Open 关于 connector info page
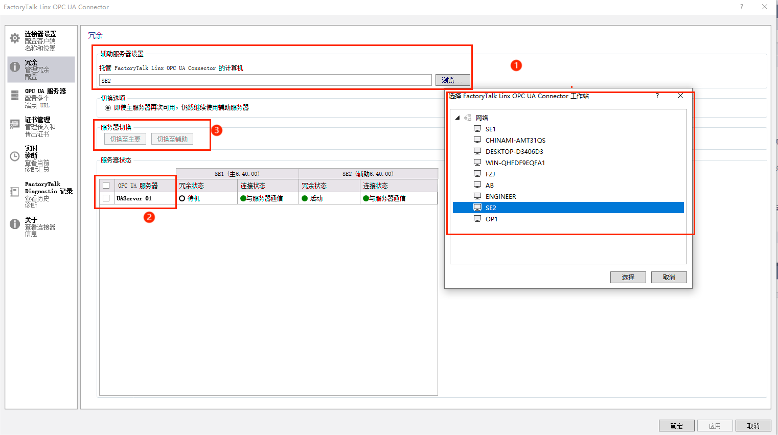The height and width of the screenshot is (435, 778). (x=41, y=226)
